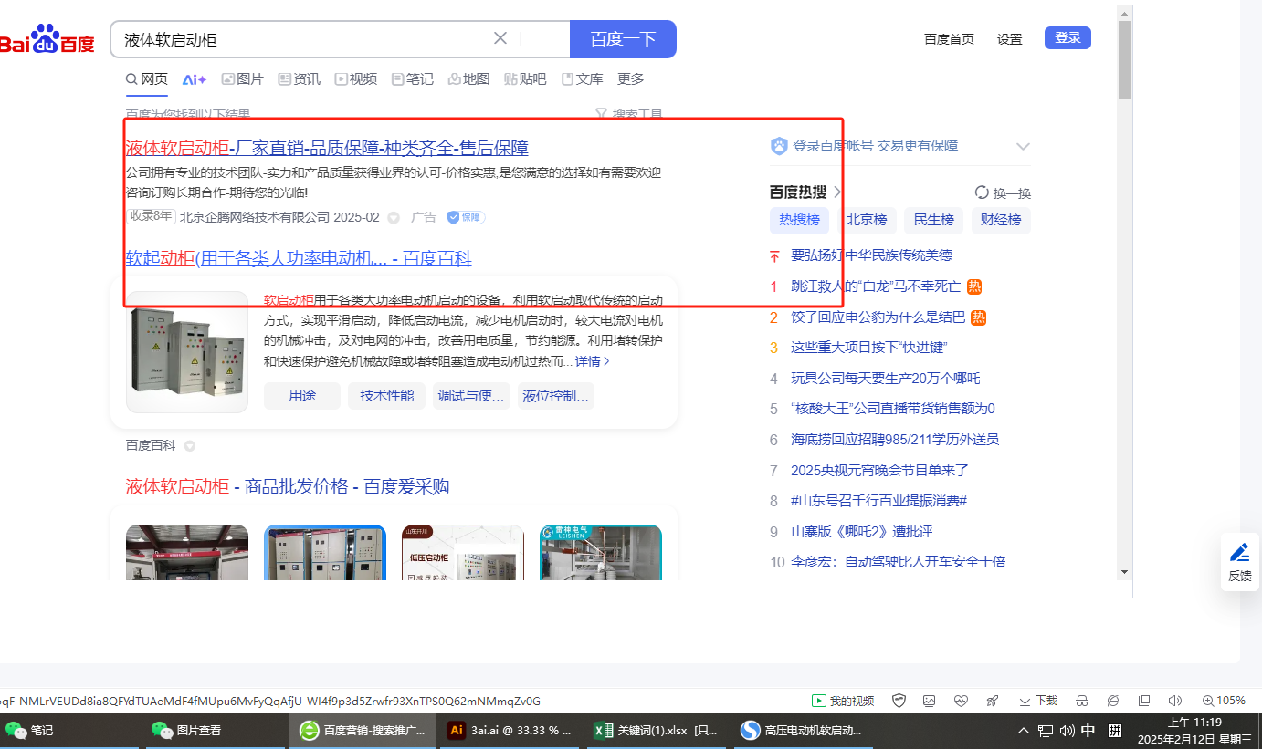The image size is (1262, 749).
Task: Click the 下载 download icon in status bar
Action: 1037,701
